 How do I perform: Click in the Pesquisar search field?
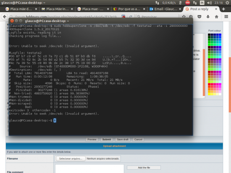tap(157, 16)
